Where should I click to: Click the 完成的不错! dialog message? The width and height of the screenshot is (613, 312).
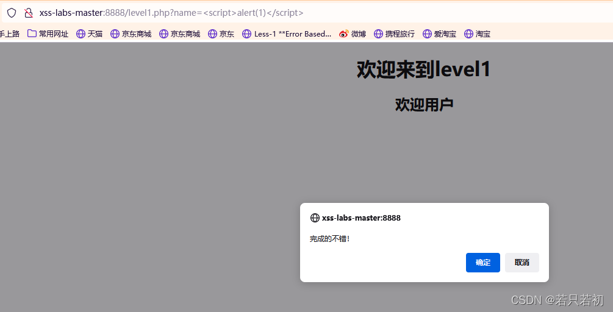coord(329,239)
